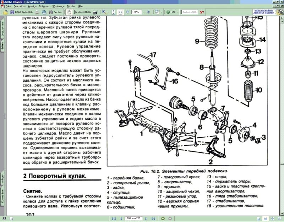This screenshot has width=284, height=222.
Task: Click the open file folder icon
Action: 5,12
